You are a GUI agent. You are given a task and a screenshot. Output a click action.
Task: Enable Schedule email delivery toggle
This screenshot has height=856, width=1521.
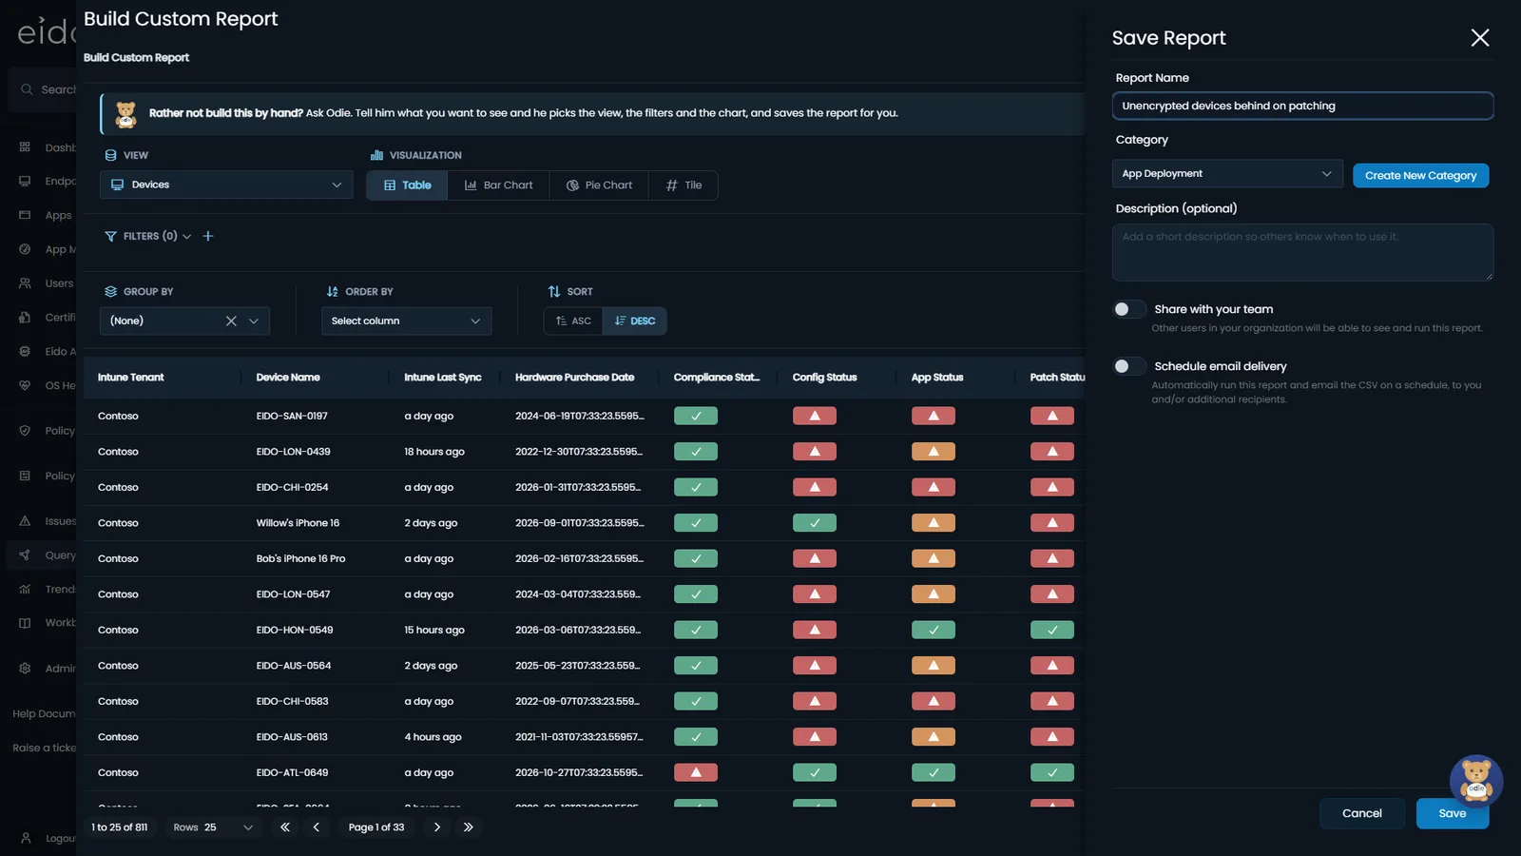click(1129, 366)
